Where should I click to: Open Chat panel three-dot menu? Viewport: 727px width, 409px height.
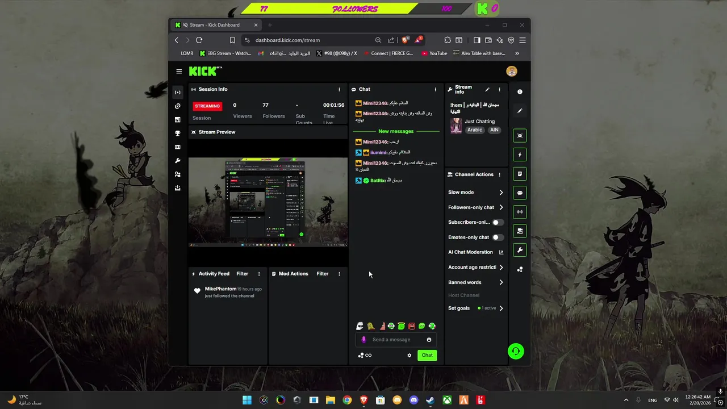pos(436,89)
